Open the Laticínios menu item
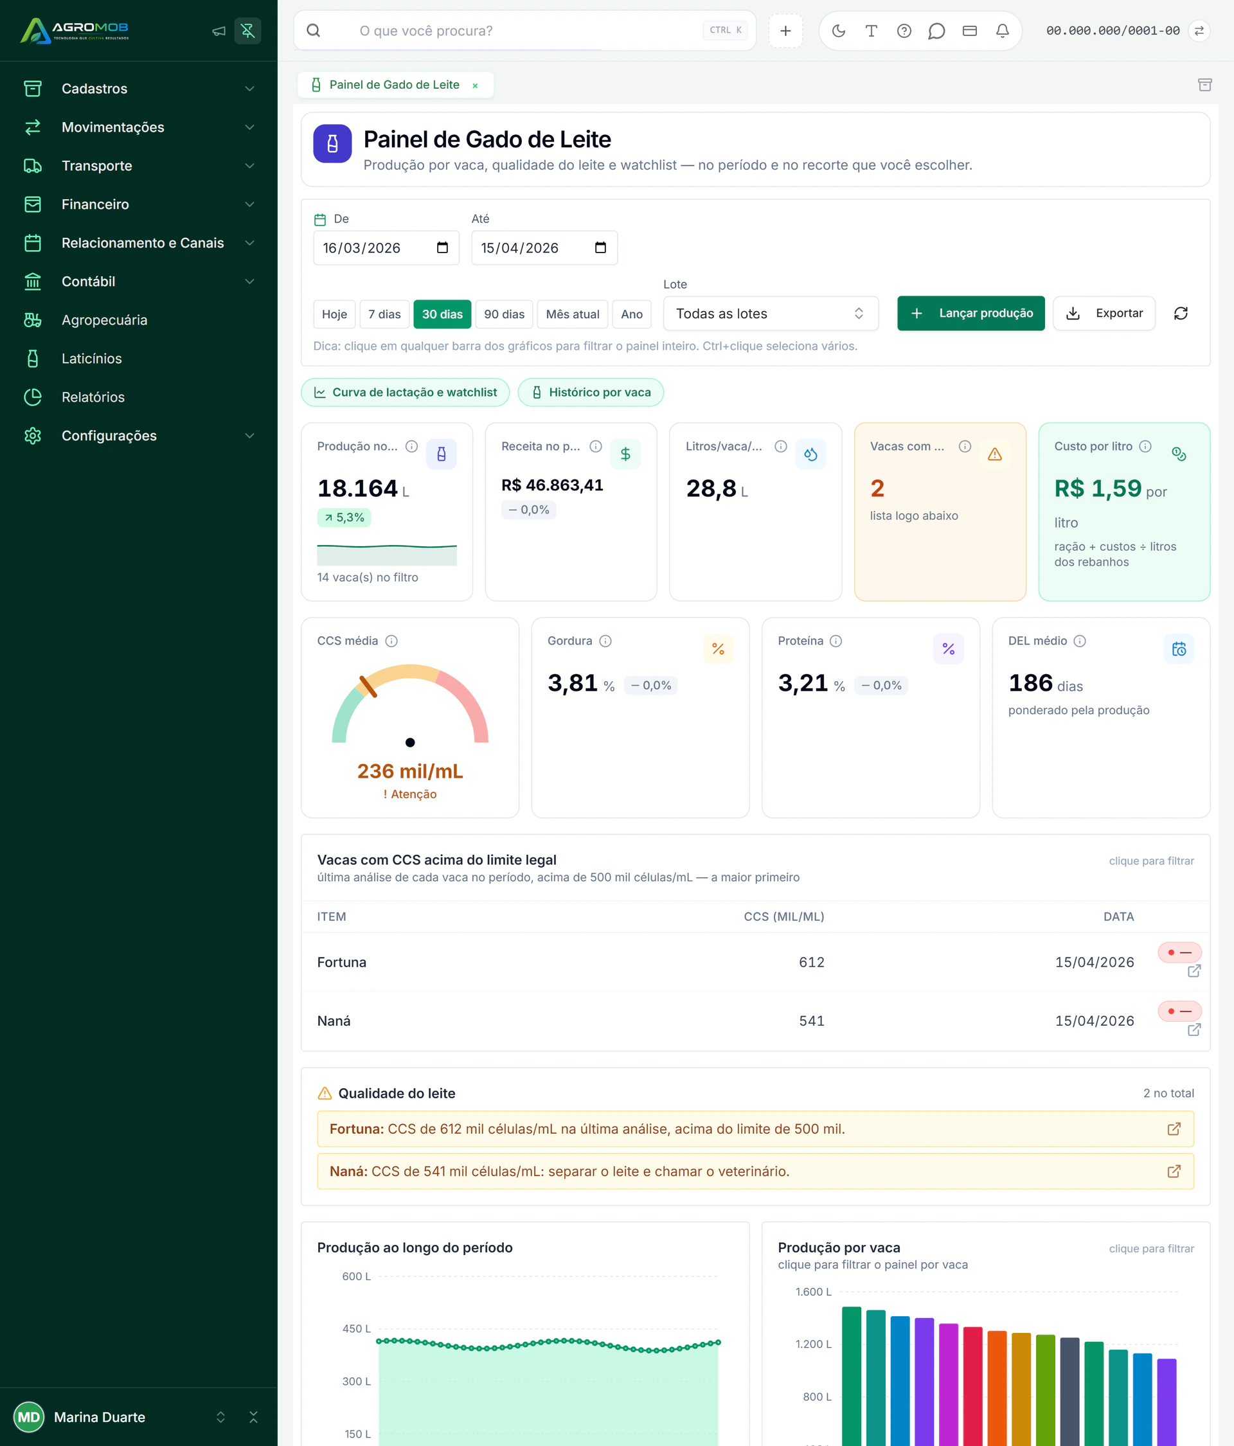Image resolution: width=1234 pixels, height=1446 pixels. tap(139, 359)
